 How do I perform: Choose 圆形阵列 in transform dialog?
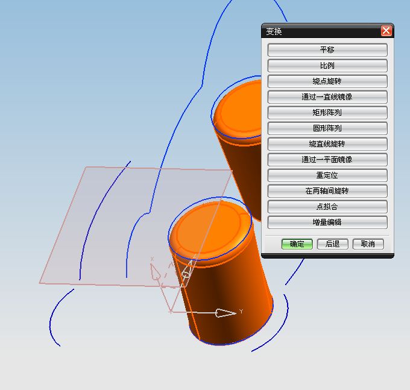click(327, 128)
